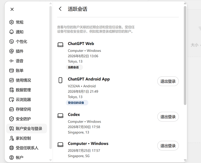Click the main panel scrollbar thumb
This screenshot has width=201, height=163.
pos(185,55)
